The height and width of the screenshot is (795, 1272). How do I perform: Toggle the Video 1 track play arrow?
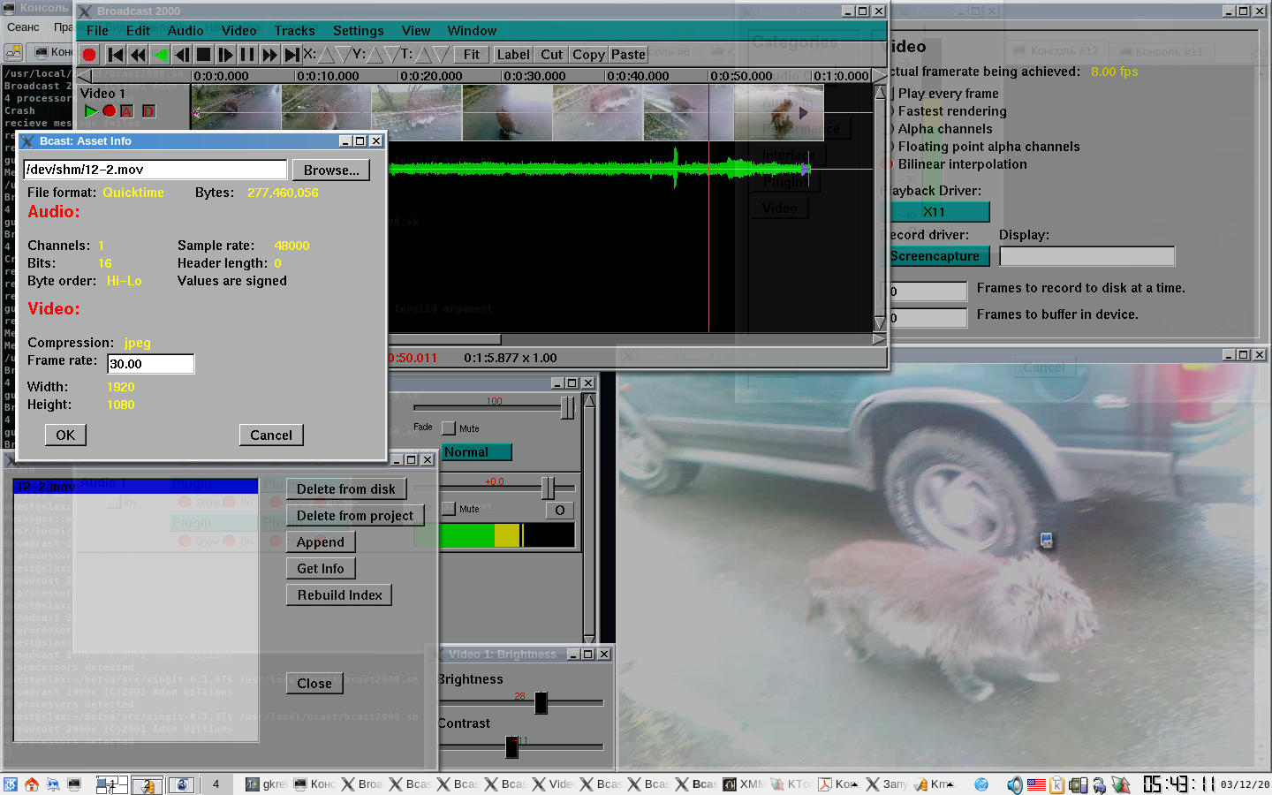(91, 111)
